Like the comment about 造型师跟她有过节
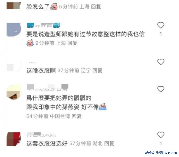Viewport: 179px width, 157px height. pos(161,25)
